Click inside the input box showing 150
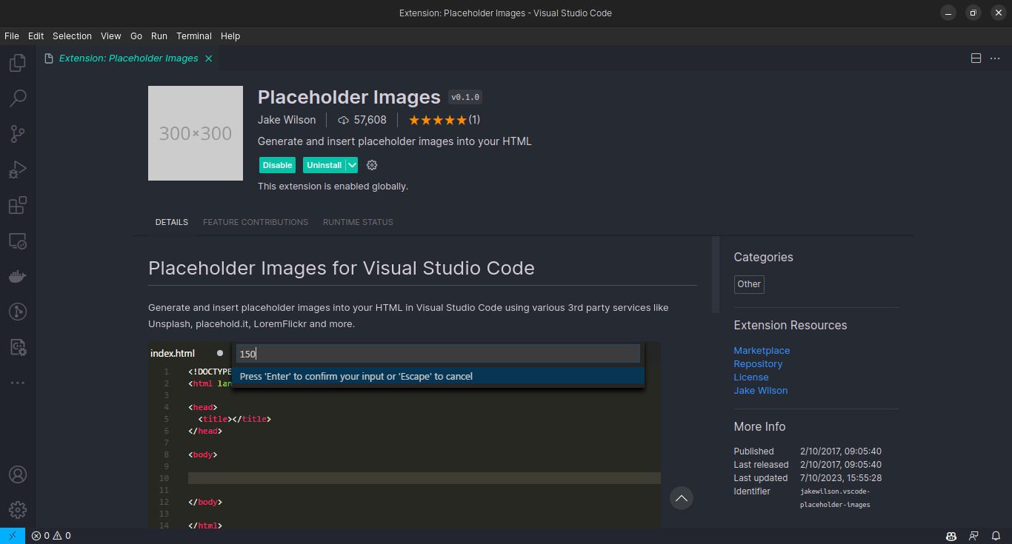 coord(437,354)
